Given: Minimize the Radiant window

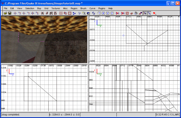Looking at the screenshot, I should point(169,3).
